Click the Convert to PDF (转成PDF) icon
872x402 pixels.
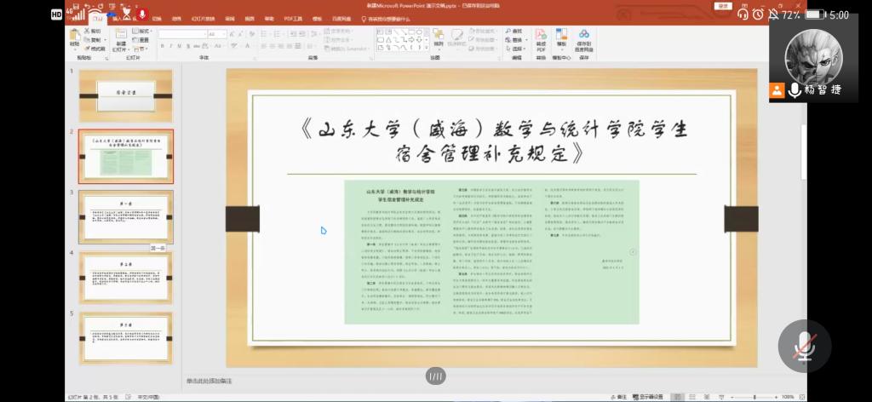pos(541,40)
